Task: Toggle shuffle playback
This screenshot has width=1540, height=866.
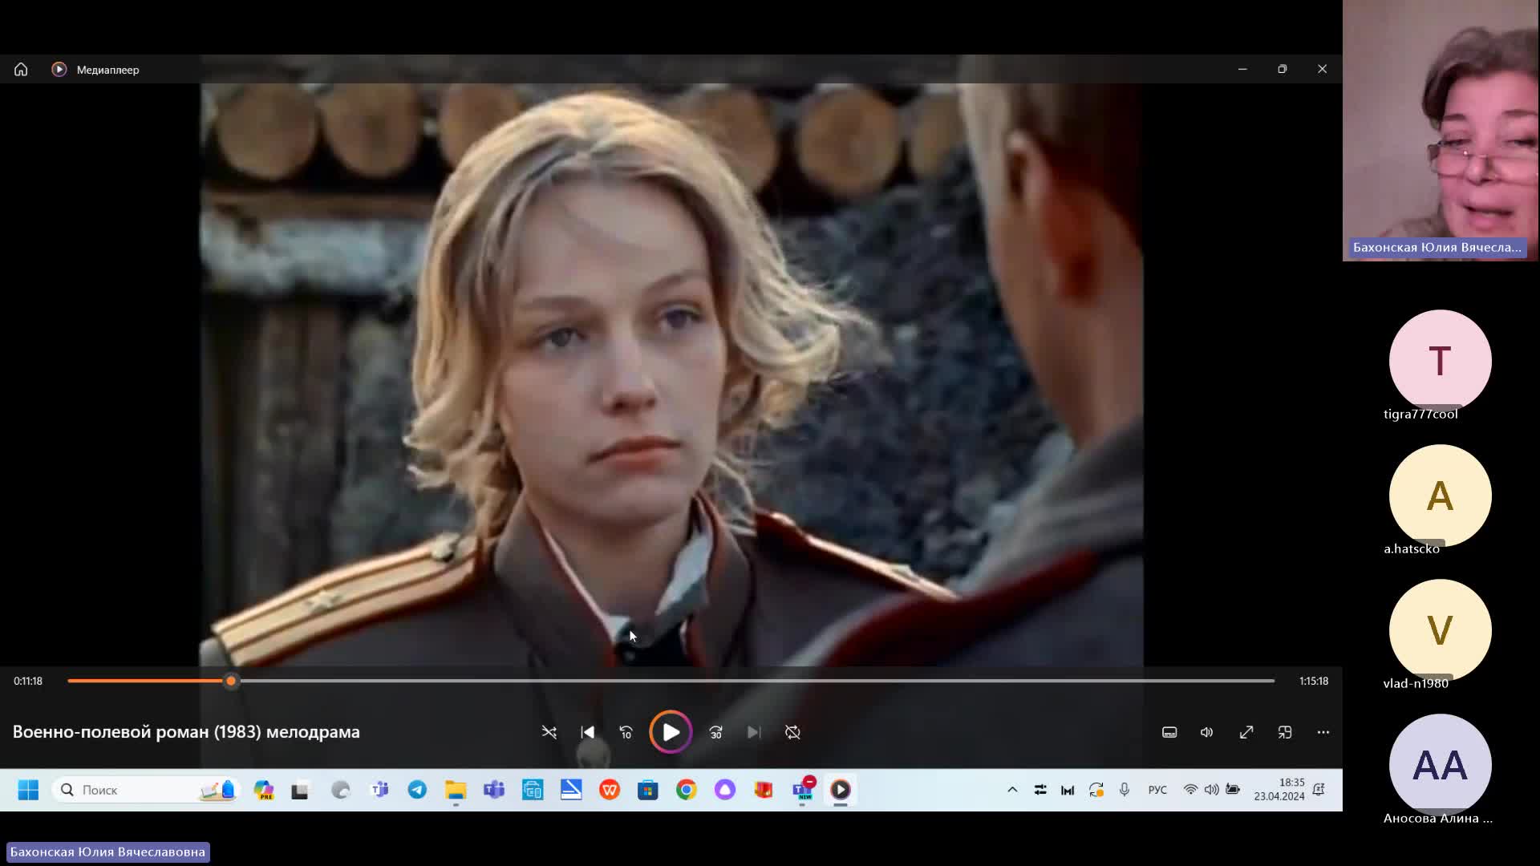Action: (x=549, y=732)
